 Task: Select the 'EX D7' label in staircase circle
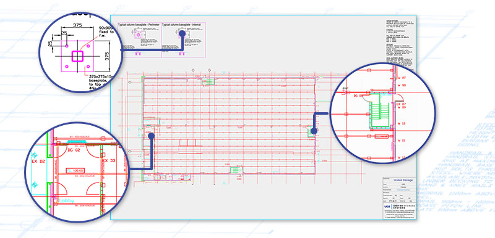click(x=401, y=104)
